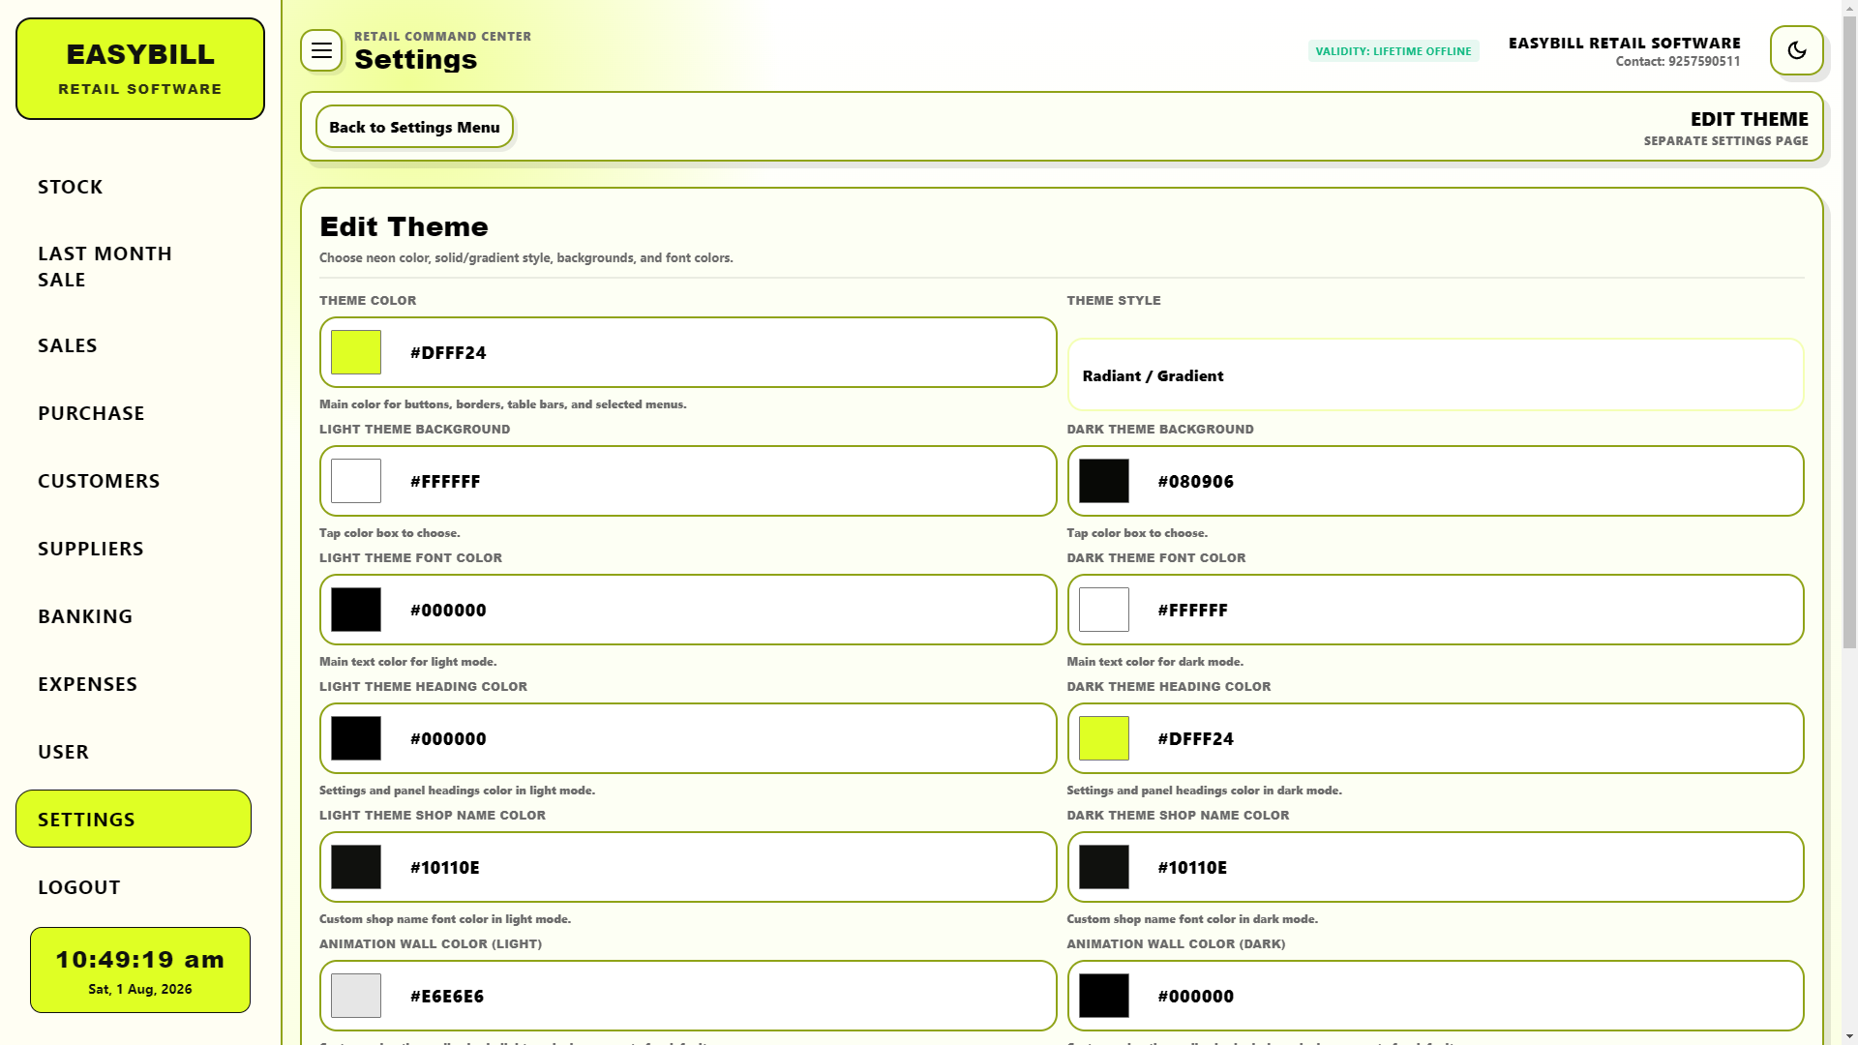Pick the Theme Color swatch
Image resolution: width=1858 pixels, height=1045 pixels.
click(356, 352)
